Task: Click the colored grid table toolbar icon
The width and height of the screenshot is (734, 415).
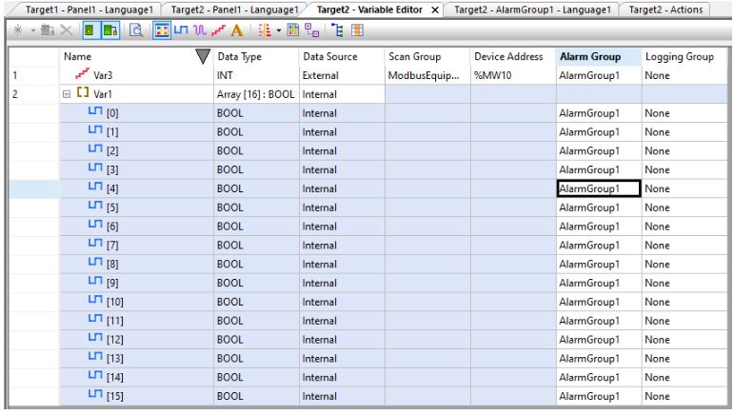Action: pyautogui.click(x=293, y=30)
